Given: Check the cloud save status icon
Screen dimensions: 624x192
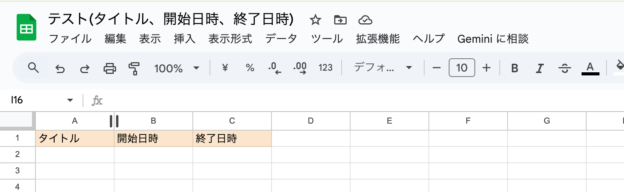Looking at the screenshot, I should pyautogui.click(x=365, y=20).
